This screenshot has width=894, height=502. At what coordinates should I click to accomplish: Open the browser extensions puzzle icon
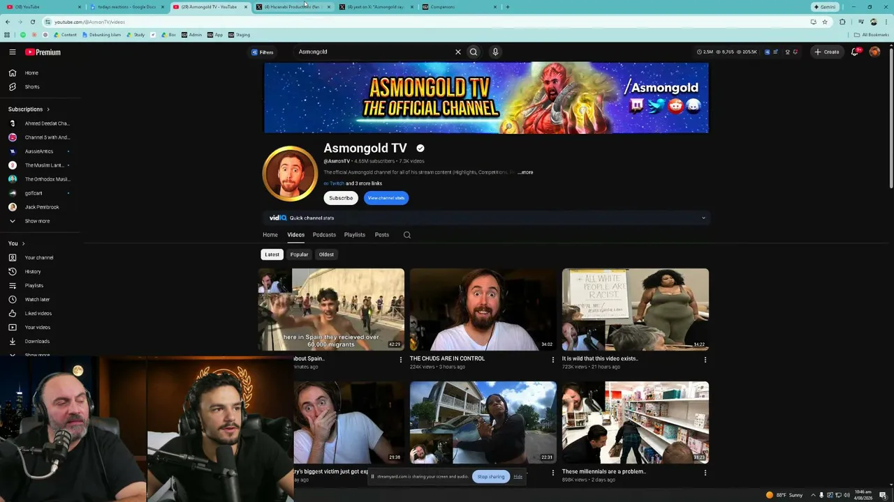(842, 22)
